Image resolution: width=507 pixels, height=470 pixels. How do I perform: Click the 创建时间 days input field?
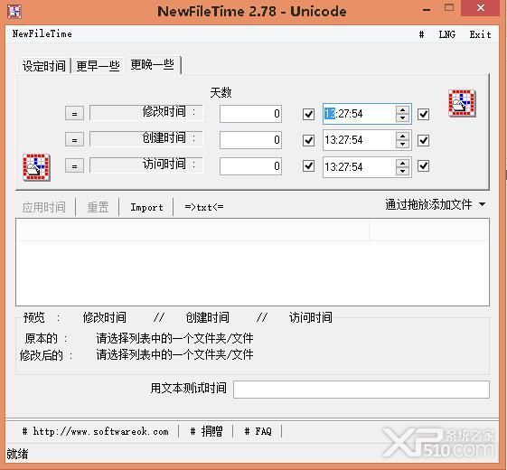pos(250,140)
